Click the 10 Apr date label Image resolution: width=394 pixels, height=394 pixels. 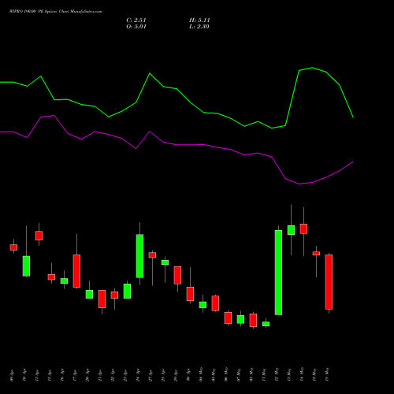[x=25, y=375]
